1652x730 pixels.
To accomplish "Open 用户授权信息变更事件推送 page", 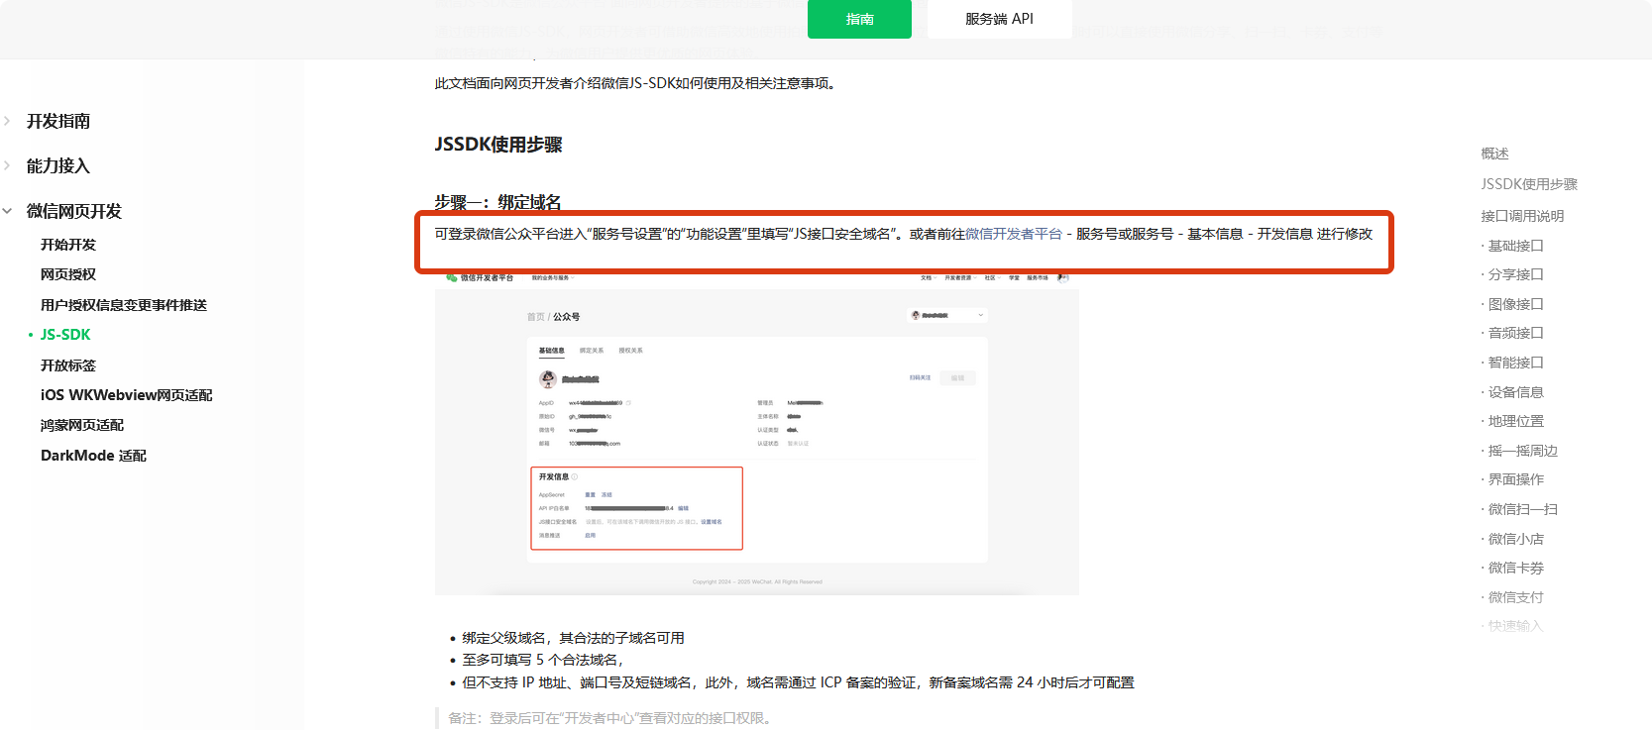I will tap(124, 305).
